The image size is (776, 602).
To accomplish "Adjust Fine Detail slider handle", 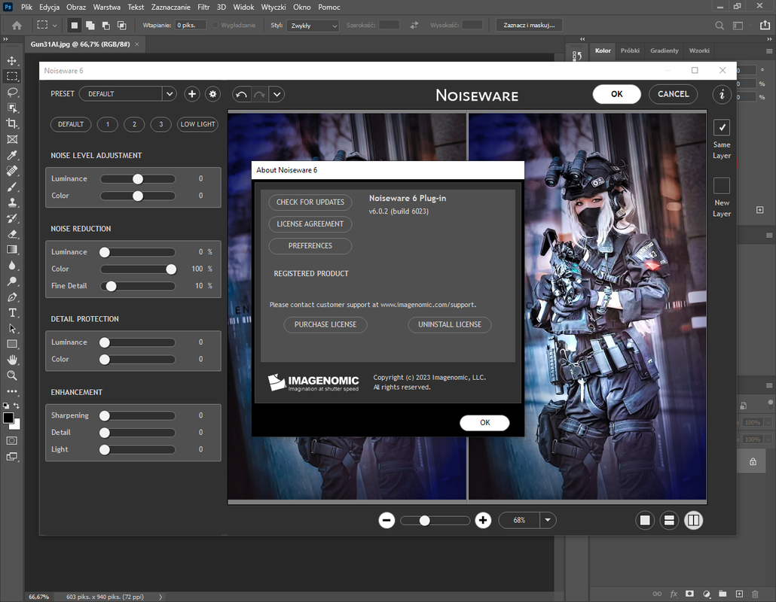I will (x=112, y=286).
